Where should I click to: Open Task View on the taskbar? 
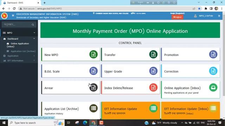point(69,123)
